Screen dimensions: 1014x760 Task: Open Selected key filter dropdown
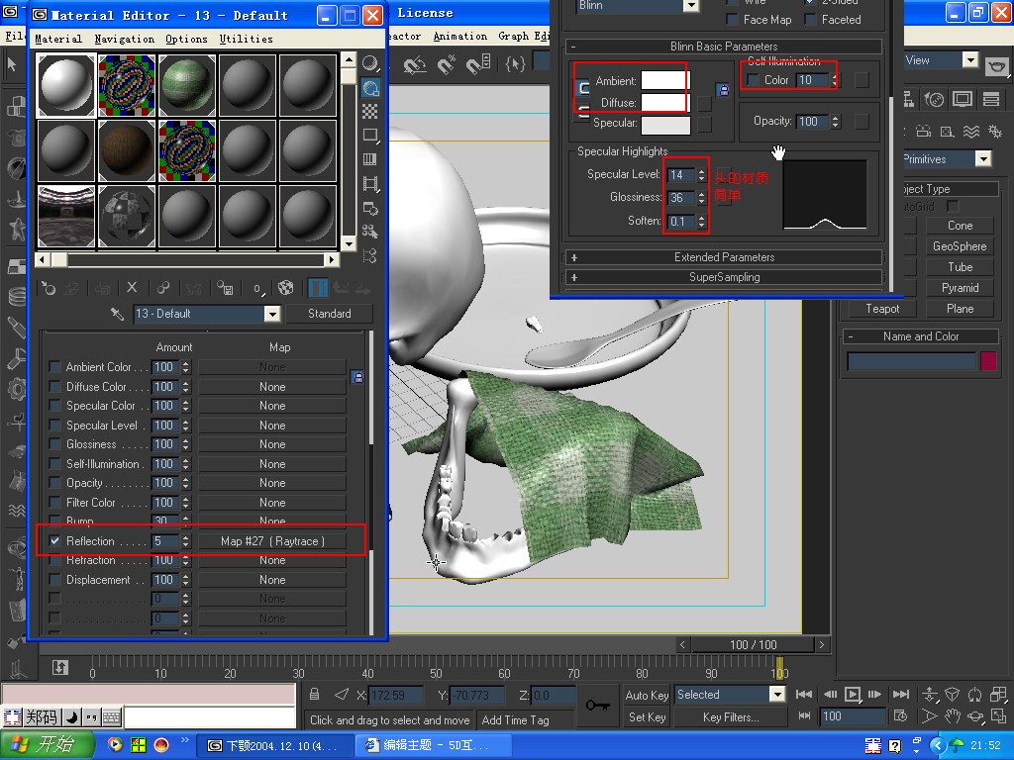(776, 695)
